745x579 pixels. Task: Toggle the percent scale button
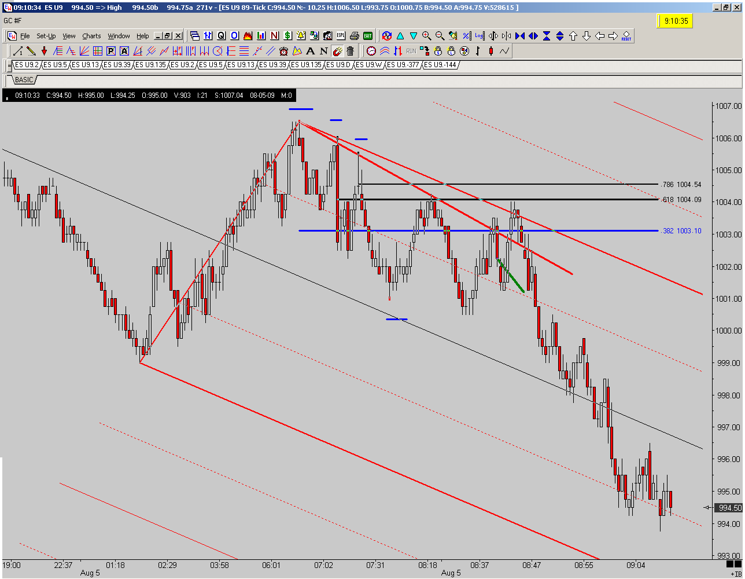pyautogui.click(x=467, y=36)
